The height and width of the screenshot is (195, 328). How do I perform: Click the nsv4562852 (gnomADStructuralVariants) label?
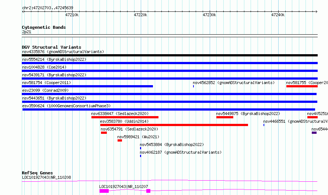[234, 83]
